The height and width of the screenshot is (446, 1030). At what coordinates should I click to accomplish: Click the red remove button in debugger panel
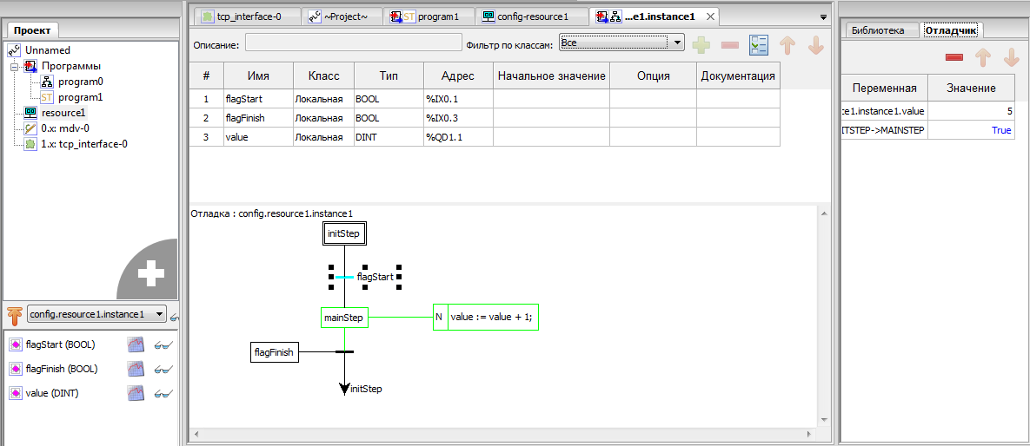(954, 58)
